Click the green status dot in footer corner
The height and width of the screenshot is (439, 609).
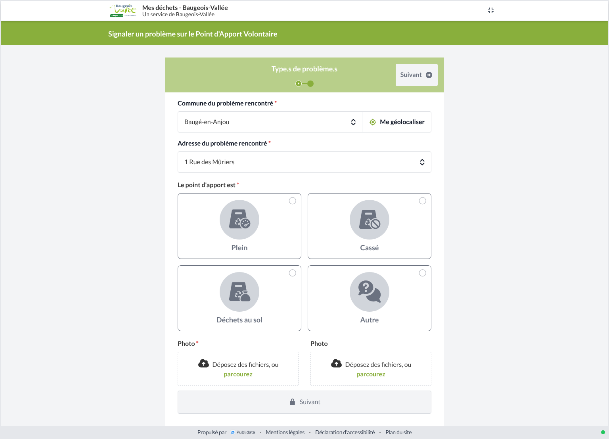[x=603, y=432]
